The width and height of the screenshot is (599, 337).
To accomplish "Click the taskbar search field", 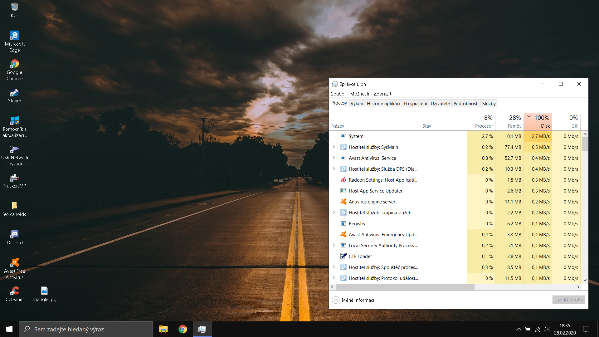I will [86, 329].
